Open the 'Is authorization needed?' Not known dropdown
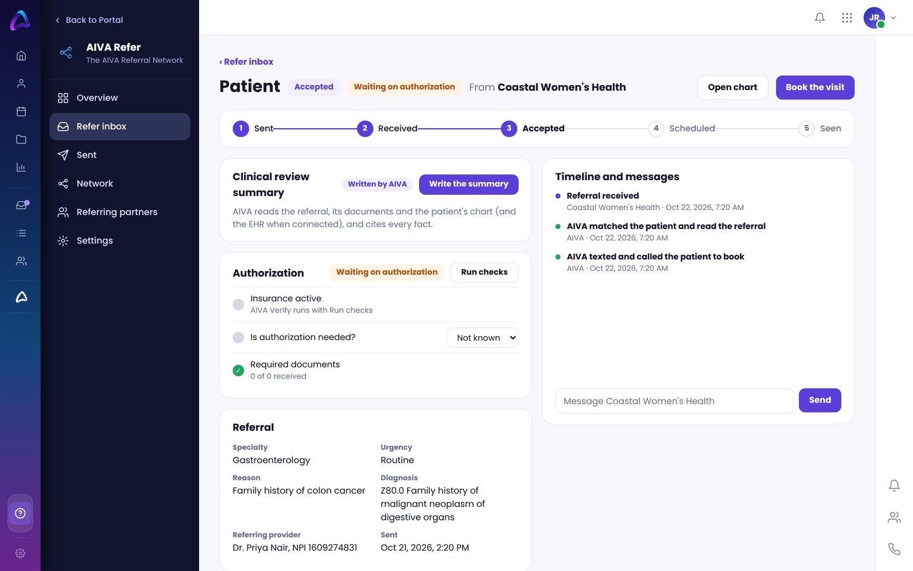The height and width of the screenshot is (571, 913). (x=482, y=338)
